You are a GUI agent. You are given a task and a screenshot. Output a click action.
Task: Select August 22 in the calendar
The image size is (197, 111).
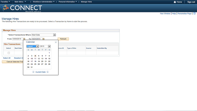pyautogui.click(x=49, y=61)
